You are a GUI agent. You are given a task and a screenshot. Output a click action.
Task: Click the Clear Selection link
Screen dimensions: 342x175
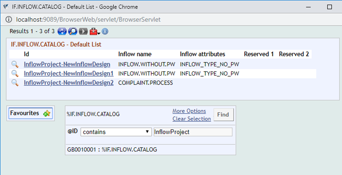pos(191,119)
